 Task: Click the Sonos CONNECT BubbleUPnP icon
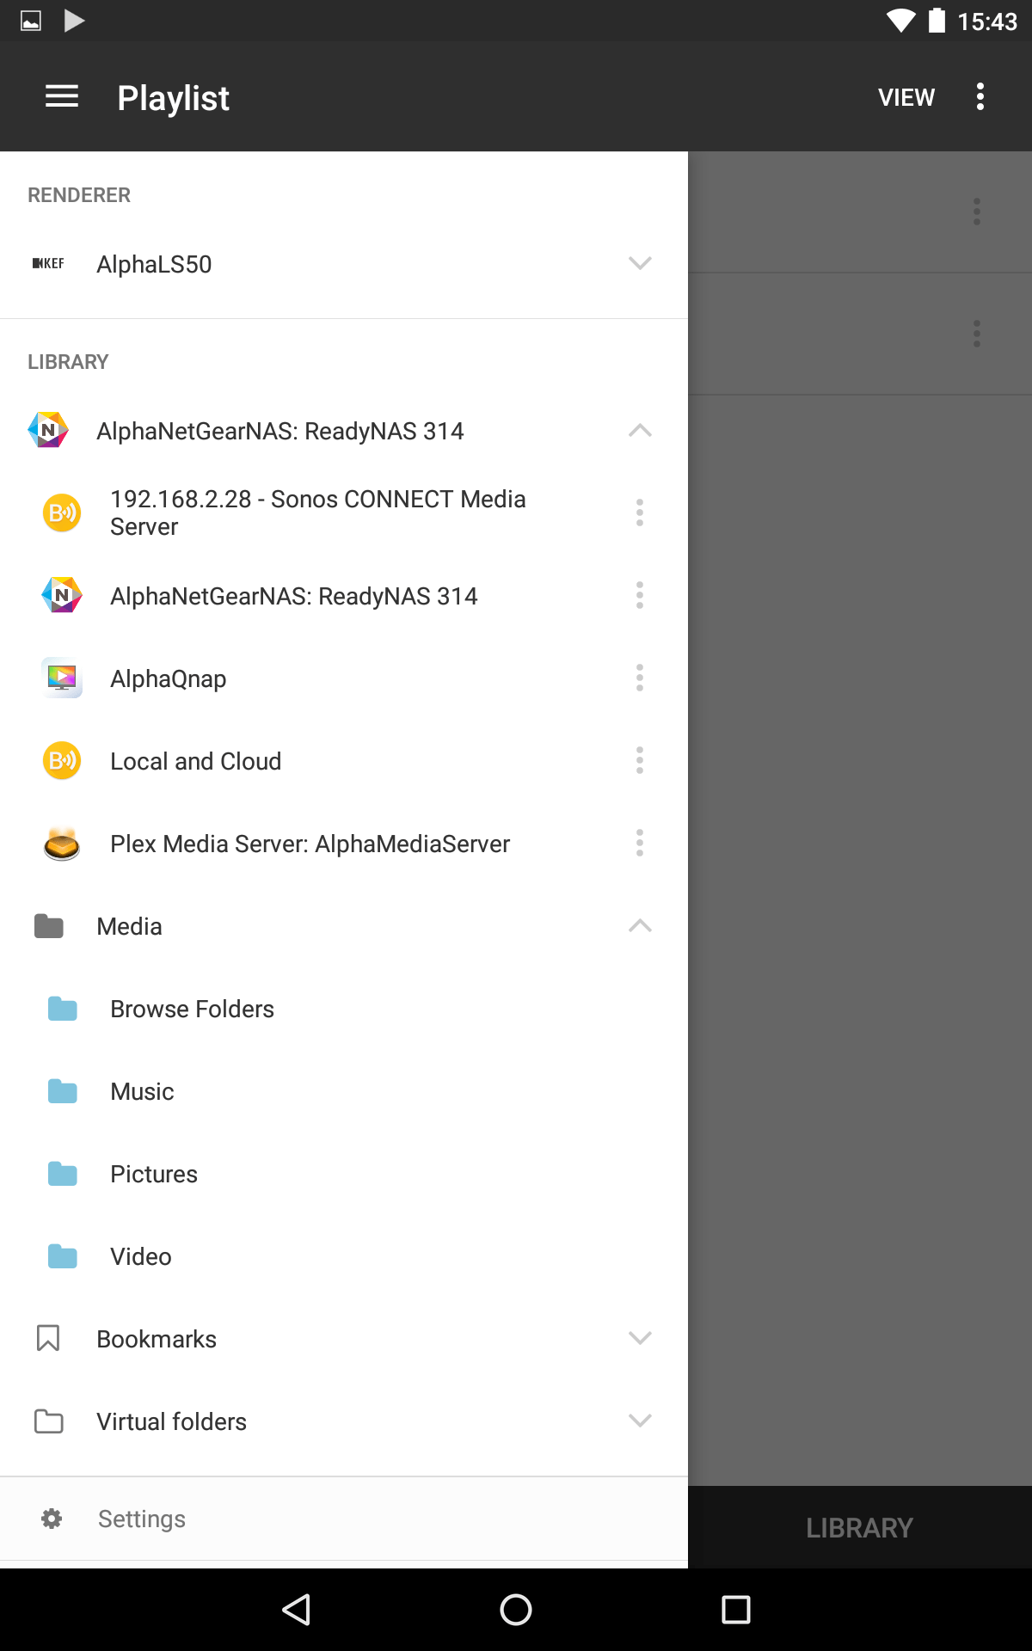click(62, 512)
